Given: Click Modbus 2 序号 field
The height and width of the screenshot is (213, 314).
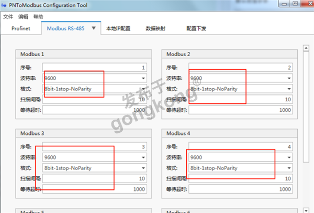Looking at the screenshot, I should click(241, 68).
